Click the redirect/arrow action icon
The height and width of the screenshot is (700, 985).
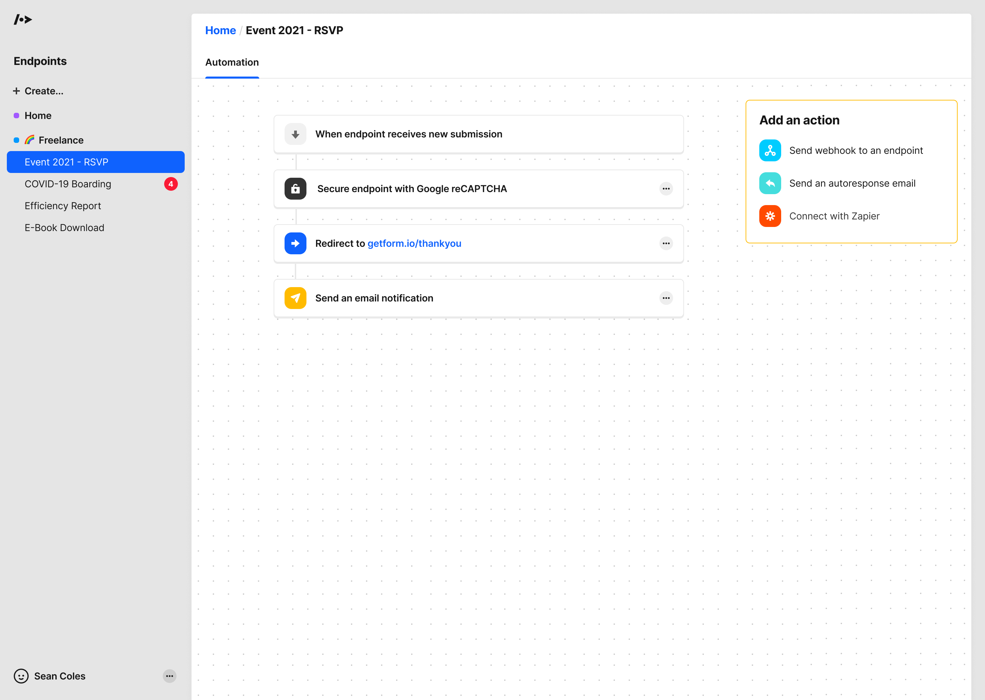pyautogui.click(x=296, y=243)
